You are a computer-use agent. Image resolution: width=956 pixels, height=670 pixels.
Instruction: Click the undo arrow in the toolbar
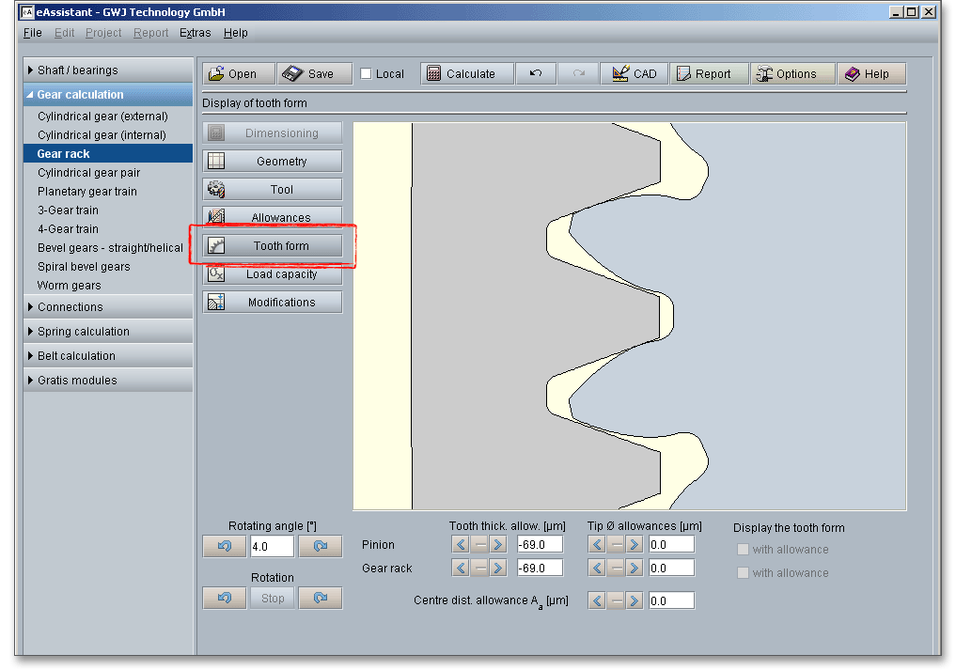[x=536, y=74]
